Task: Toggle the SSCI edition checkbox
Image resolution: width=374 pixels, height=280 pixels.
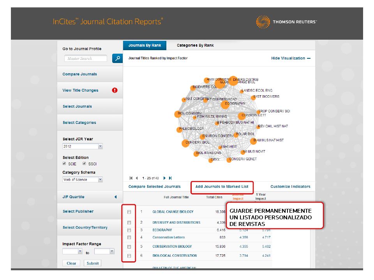Action: (x=84, y=164)
